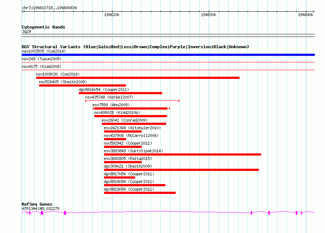The height and width of the screenshot is (233, 325).
Task: Click the 194630k ruler tick label
Action: click(209, 15)
